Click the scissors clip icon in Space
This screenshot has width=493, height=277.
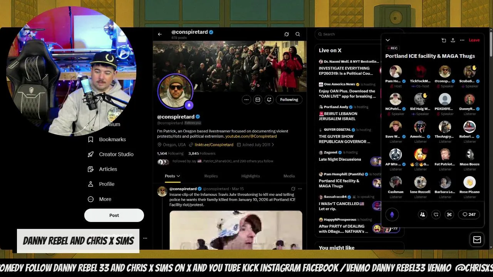click(x=449, y=214)
